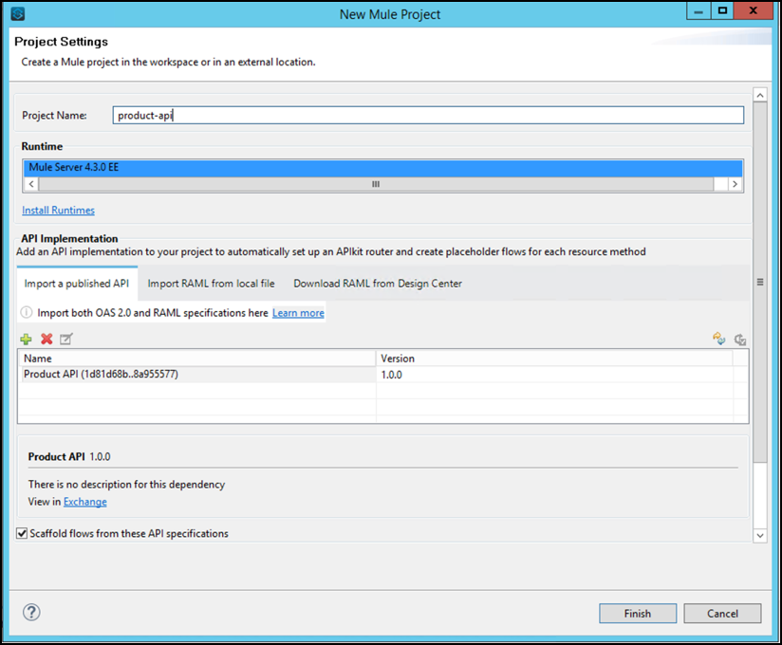Open the Exchange link
The image size is (782, 645).
(85, 502)
